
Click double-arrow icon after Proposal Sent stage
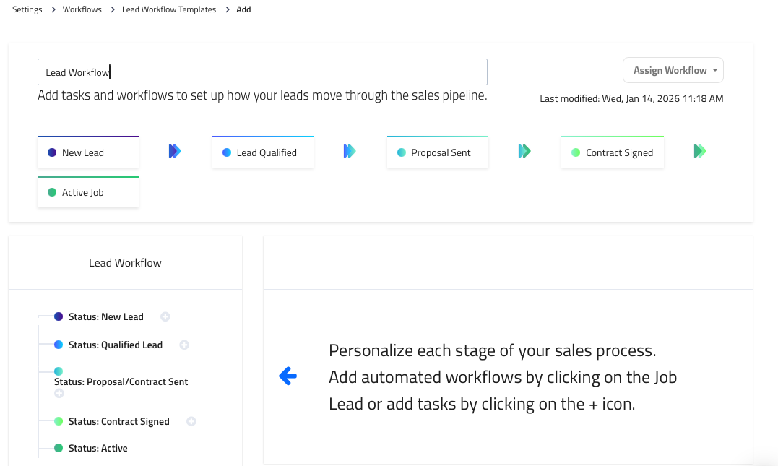[524, 151]
